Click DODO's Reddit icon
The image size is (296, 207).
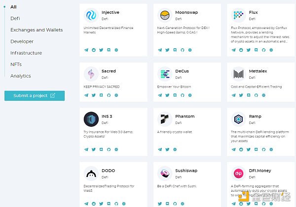click(94, 203)
